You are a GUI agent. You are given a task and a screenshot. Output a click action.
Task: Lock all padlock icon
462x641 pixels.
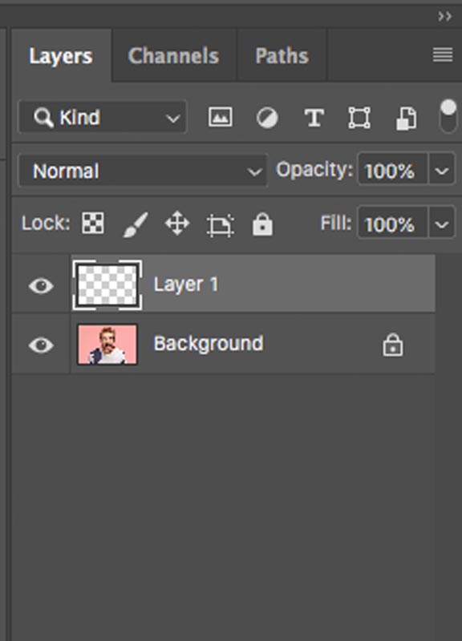pyautogui.click(x=262, y=224)
